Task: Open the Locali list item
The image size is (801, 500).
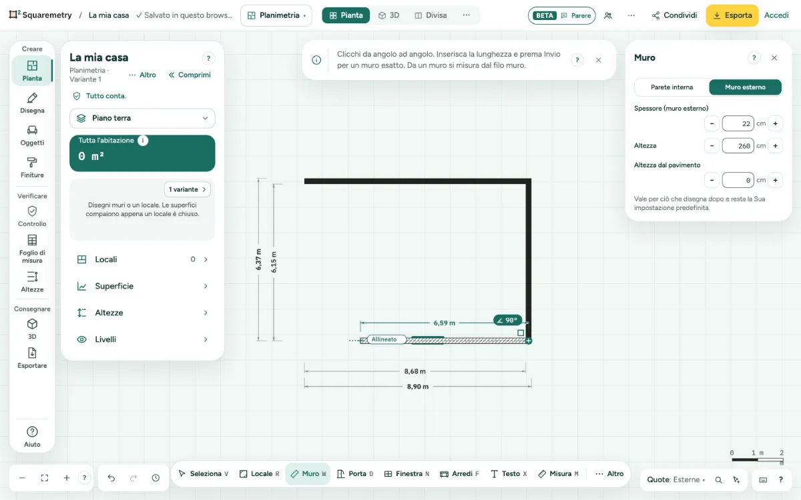Action: [142, 259]
